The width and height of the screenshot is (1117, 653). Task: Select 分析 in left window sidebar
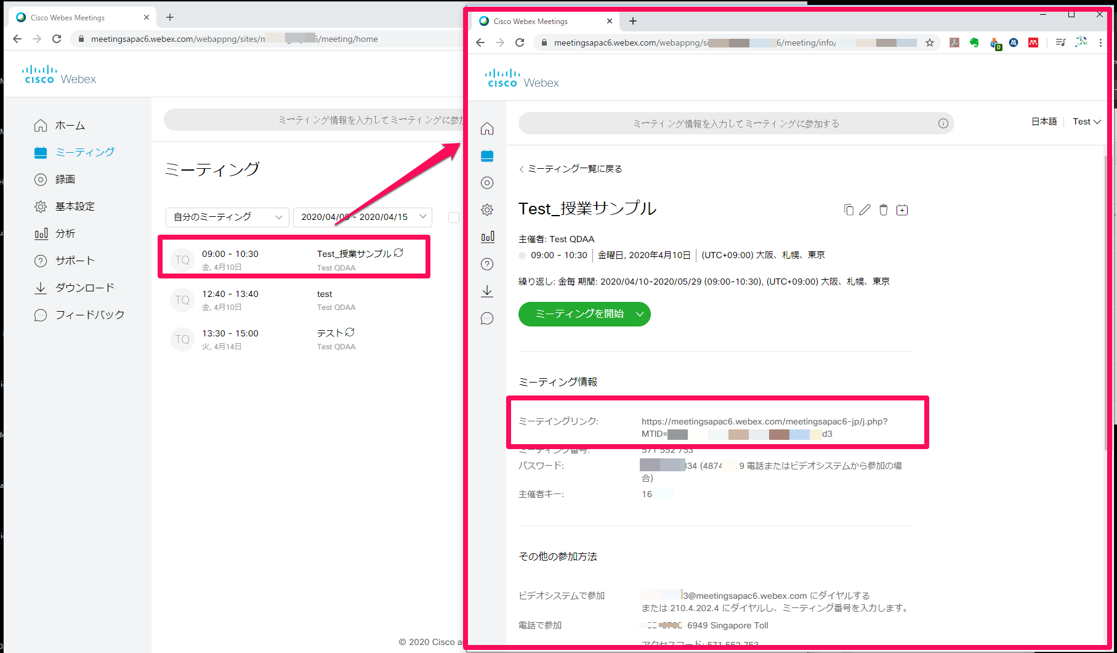click(55, 233)
